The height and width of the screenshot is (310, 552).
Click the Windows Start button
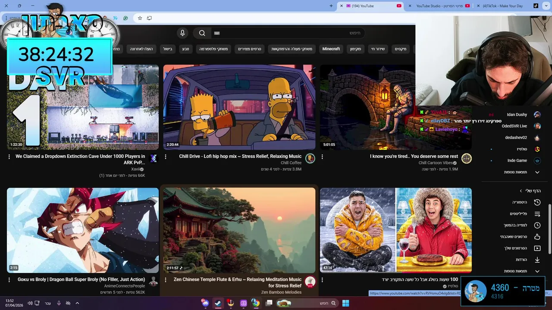(x=345, y=303)
